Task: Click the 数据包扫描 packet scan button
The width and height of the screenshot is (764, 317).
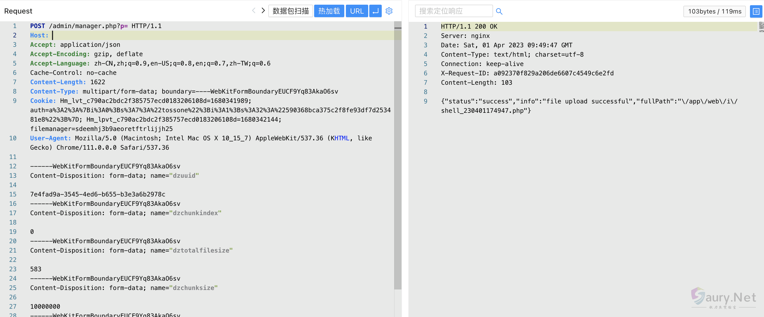Action: pyautogui.click(x=290, y=11)
